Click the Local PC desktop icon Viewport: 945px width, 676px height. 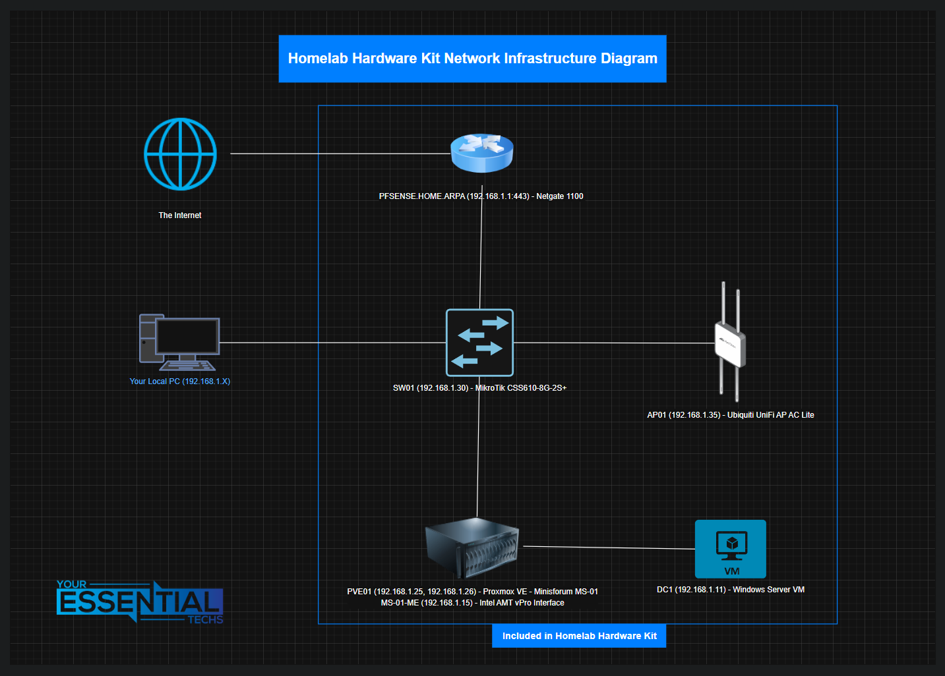click(x=179, y=342)
